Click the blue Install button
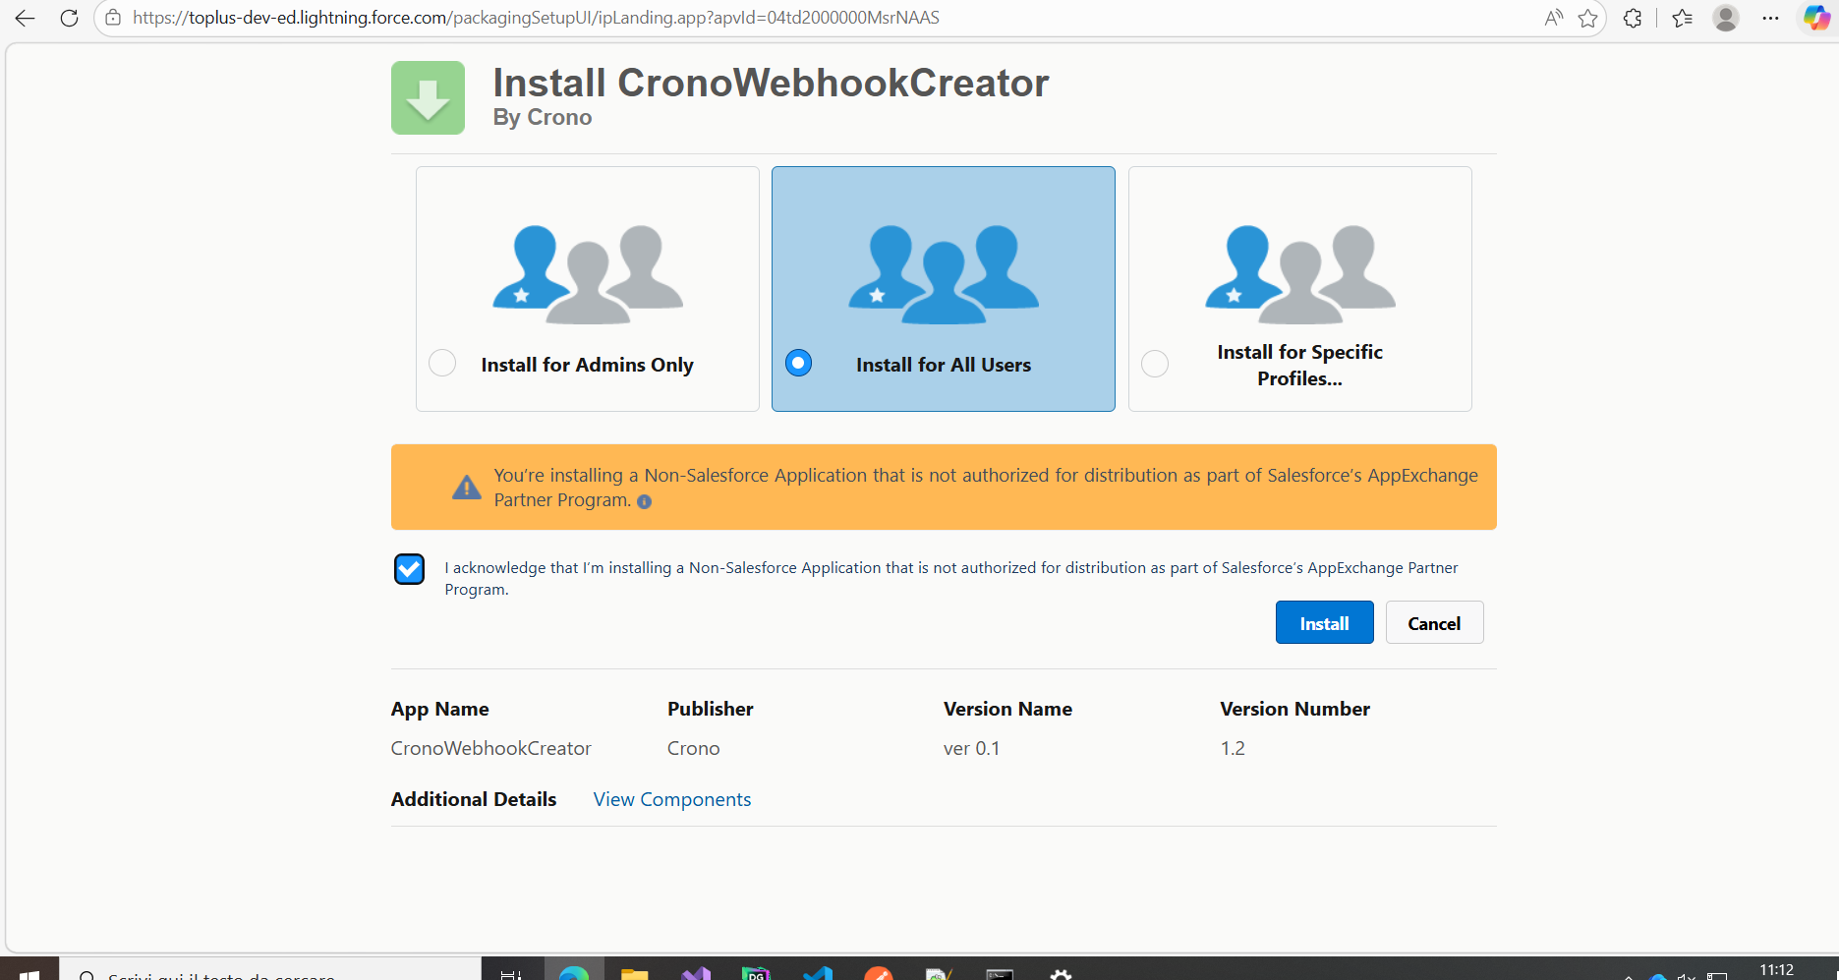 tap(1324, 622)
